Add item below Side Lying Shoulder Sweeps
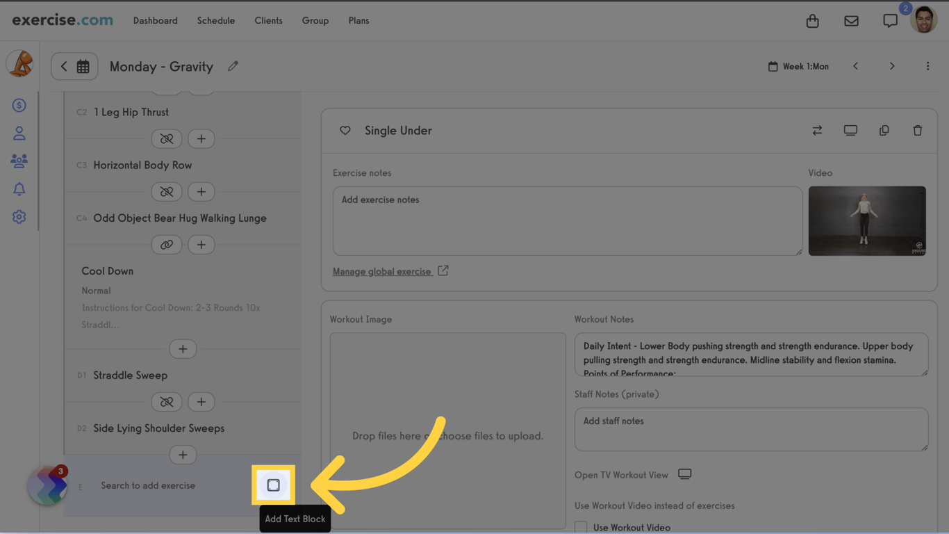The height and width of the screenshot is (534, 949). [183, 455]
